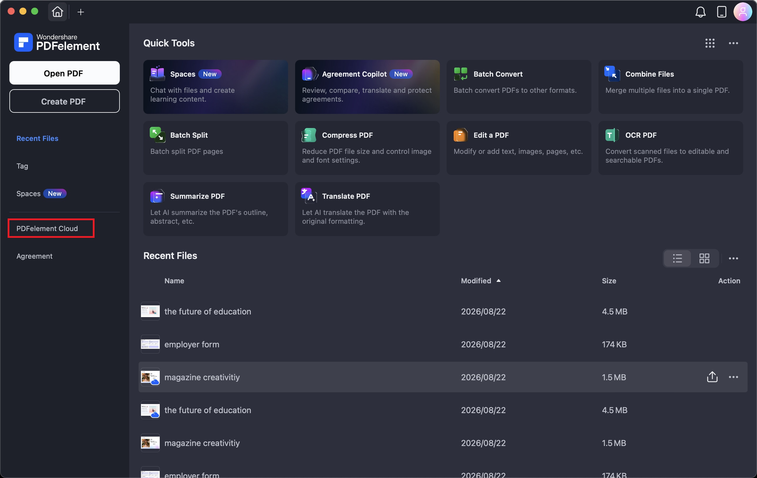The width and height of the screenshot is (757, 478).
Task: Click the Quick Tools heading
Action: (x=169, y=43)
